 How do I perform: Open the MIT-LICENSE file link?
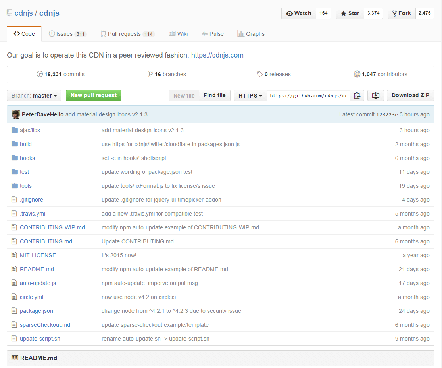[x=38, y=255]
